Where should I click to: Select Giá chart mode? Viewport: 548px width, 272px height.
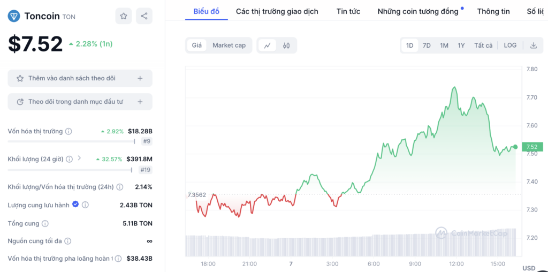197,46
